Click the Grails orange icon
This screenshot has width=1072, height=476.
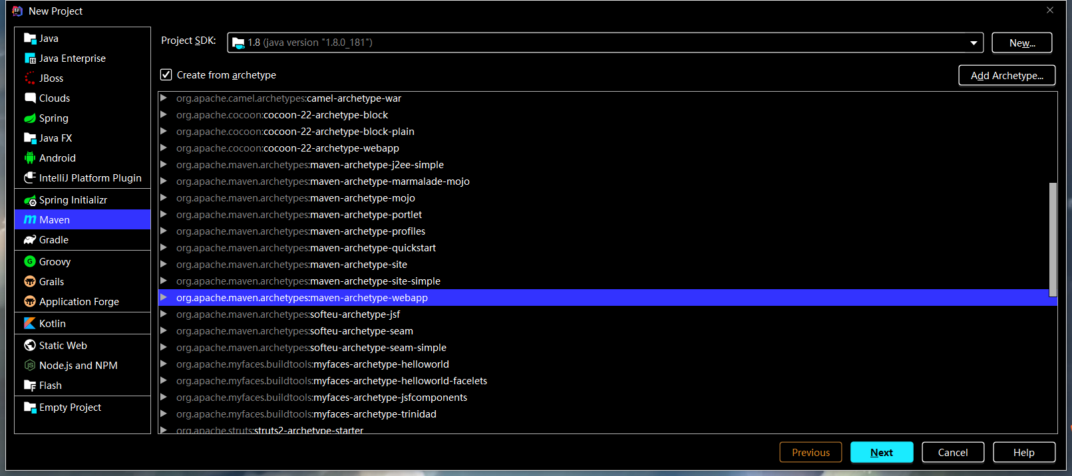click(x=30, y=282)
